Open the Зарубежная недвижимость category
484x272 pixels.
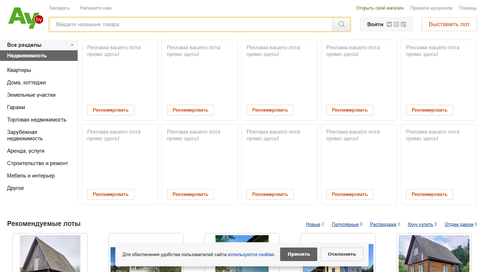pyautogui.click(x=25, y=135)
